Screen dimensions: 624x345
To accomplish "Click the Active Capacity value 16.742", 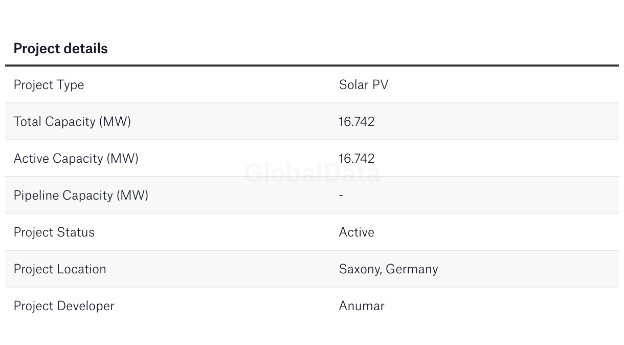I will [356, 158].
